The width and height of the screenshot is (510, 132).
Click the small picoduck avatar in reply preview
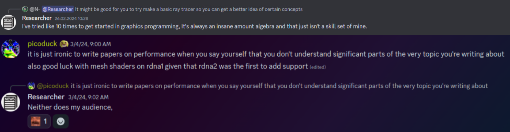coord(31,86)
